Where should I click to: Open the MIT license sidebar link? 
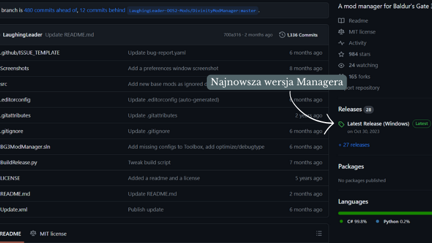362,32
